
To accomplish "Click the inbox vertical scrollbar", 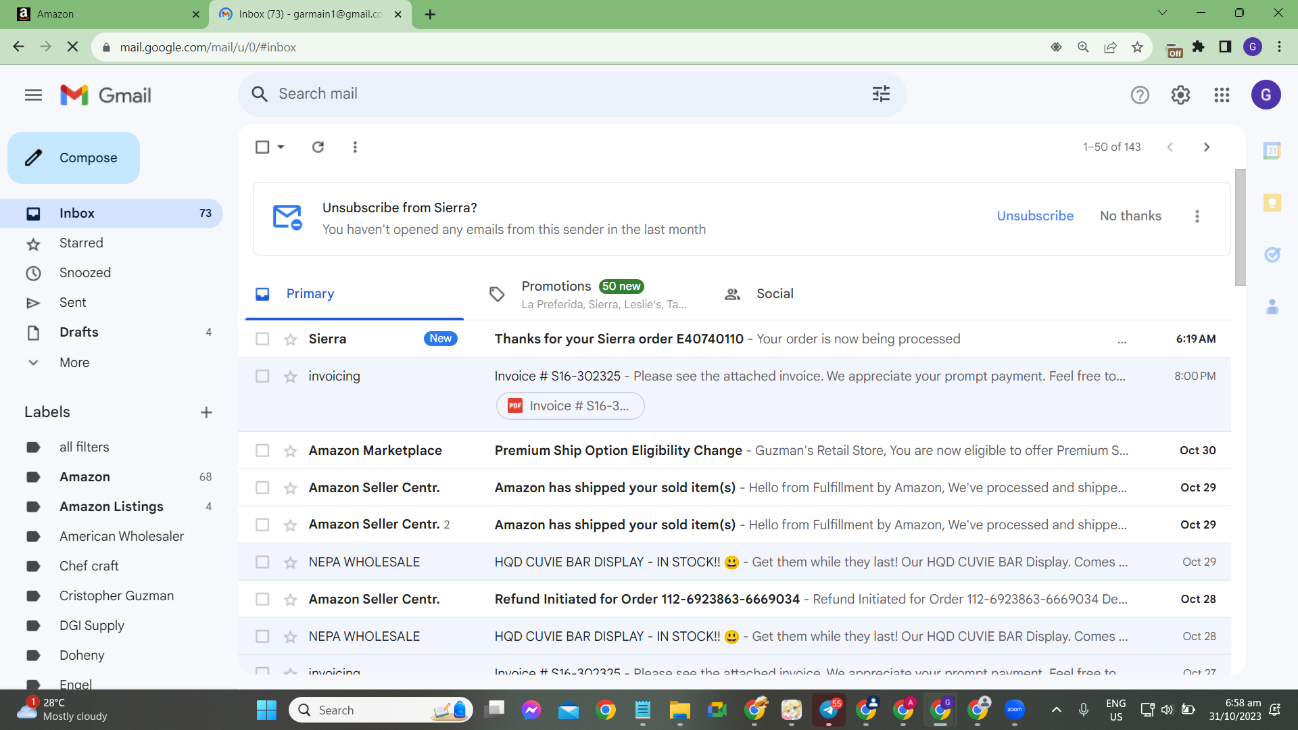I will [1240, 227].
